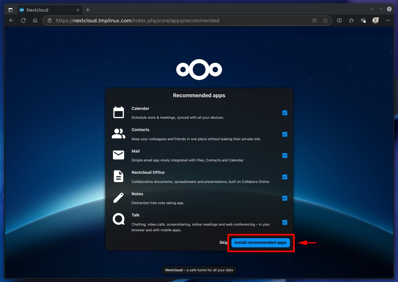Uncheck the Mail app checkbox
This screenshot has height=282, width=398.
tap(285, 156)
